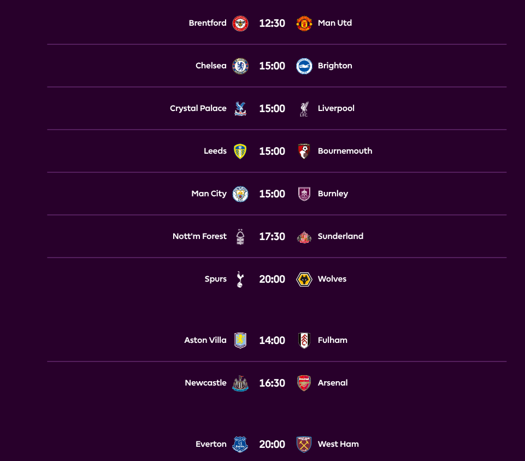Select the Aston Villa crest
Image resolution: width=525 pixels, height=461 pixels.
coord(240,340)
